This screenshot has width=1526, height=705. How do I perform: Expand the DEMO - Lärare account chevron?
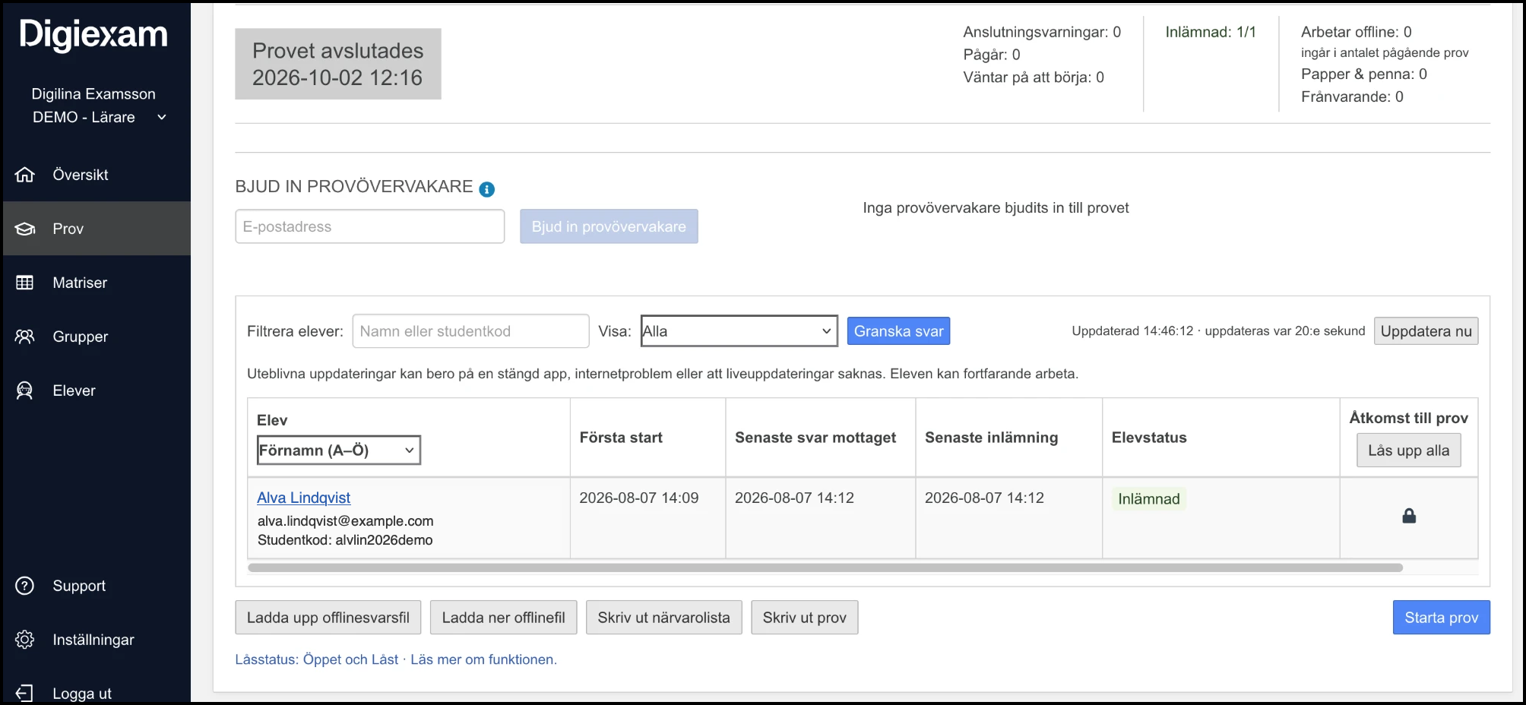(x=161, y=117)
